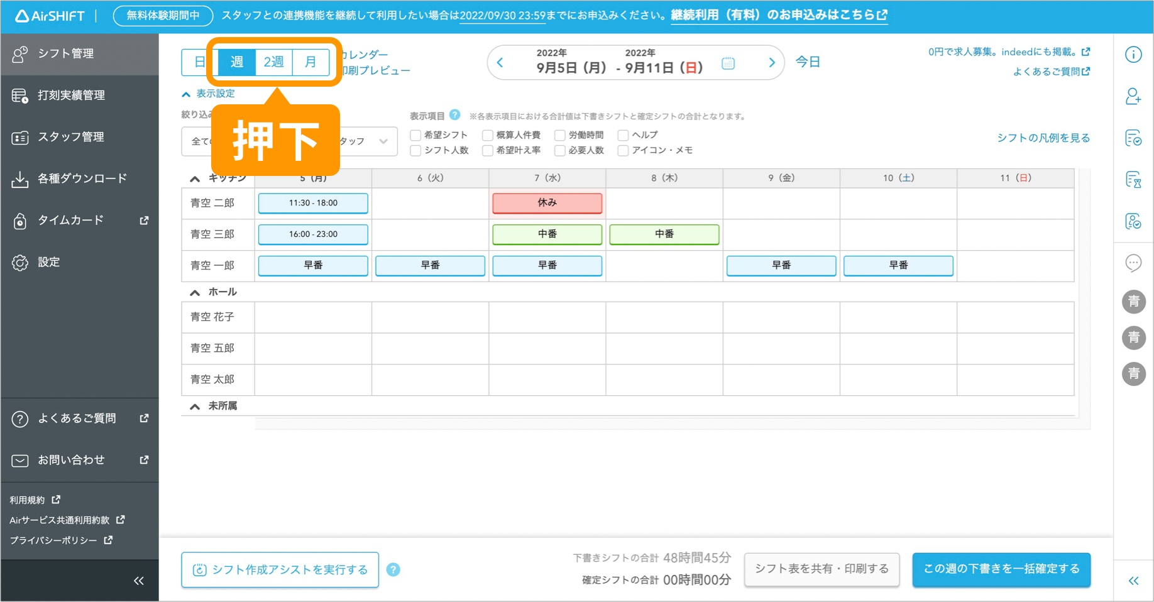Collapse the sidebar with the « arrow
Image resolution: width=1154 pixels, height=602 pixels.
point(139,580)
